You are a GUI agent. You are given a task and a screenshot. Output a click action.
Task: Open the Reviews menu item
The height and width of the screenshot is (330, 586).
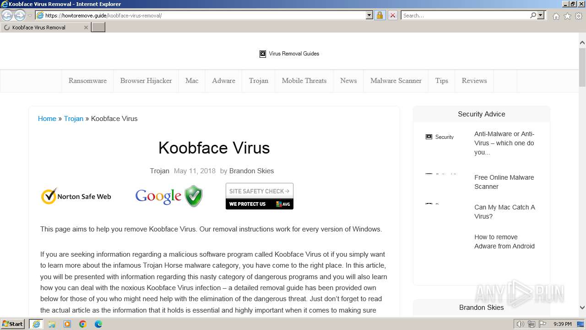[x=474, y=81]
